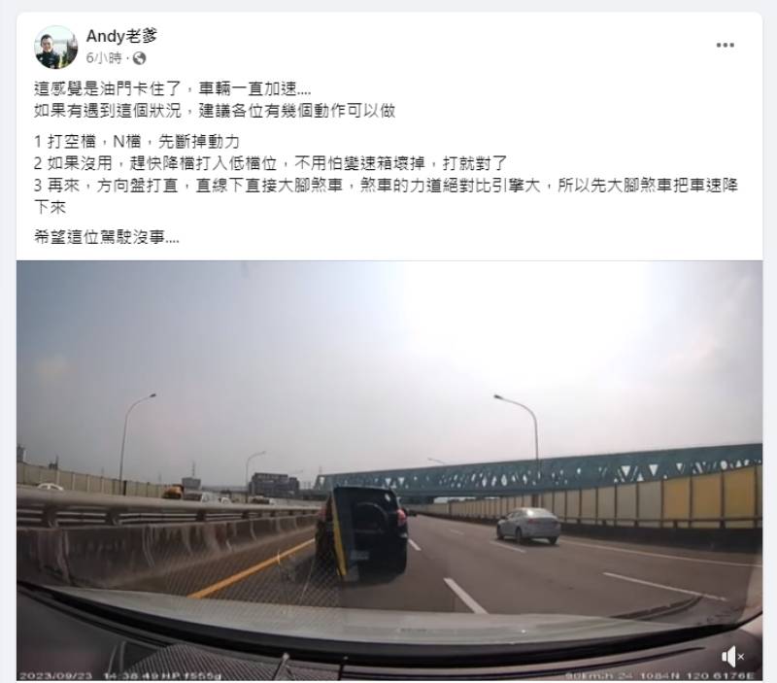Click tip 2 text about 降檔打入低檔位
Screen dimensions: 777x683
coord(270,163)
